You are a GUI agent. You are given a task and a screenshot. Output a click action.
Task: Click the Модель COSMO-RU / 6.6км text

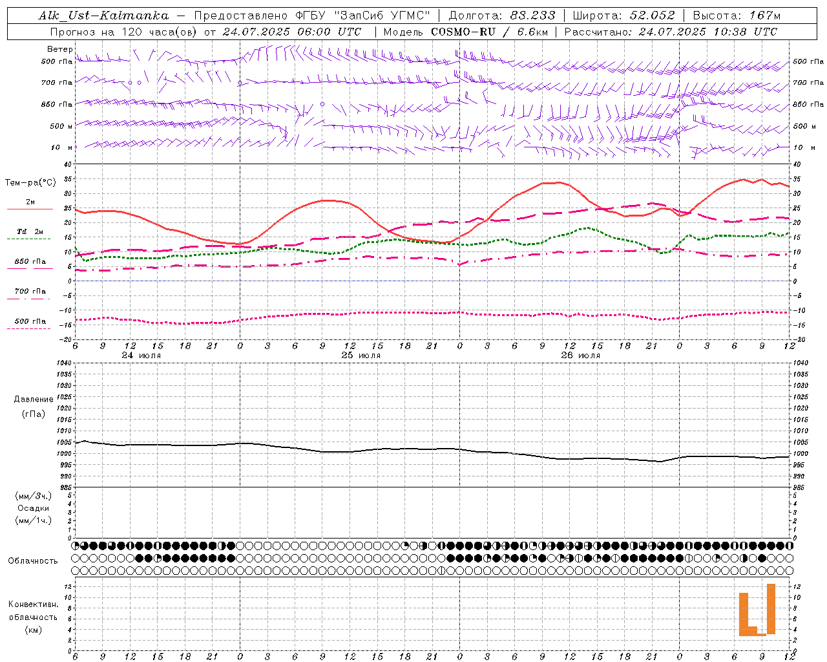click(466, 32)
